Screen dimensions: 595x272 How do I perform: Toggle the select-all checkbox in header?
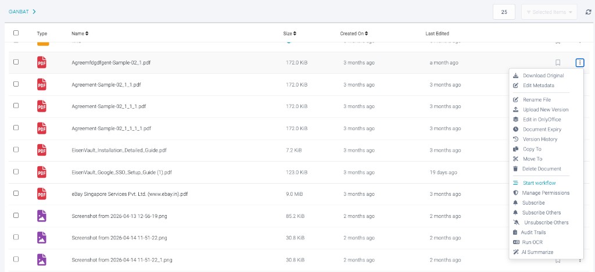coord(16,33)
